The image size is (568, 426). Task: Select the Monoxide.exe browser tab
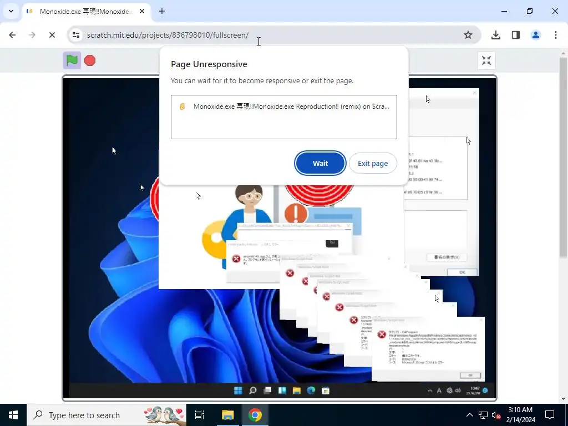click(86, 12)
